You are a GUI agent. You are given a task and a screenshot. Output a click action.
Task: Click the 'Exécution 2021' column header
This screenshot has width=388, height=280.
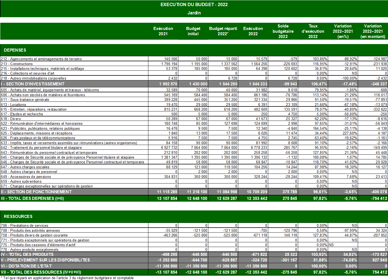[163, 31]
